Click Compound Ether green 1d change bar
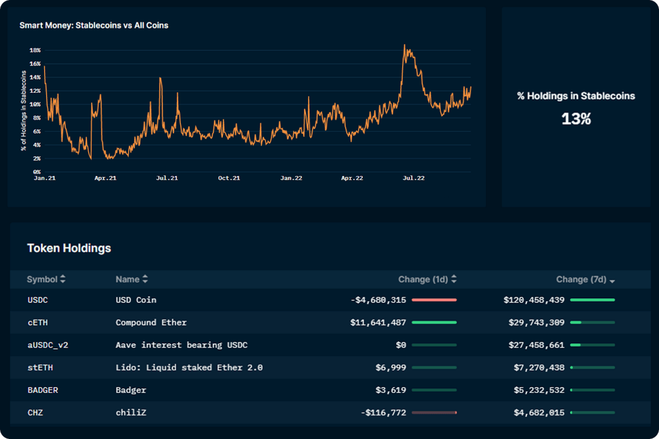The height and width of the screenshot is (439, 659). pyautogui.click(x=434, y=323)
